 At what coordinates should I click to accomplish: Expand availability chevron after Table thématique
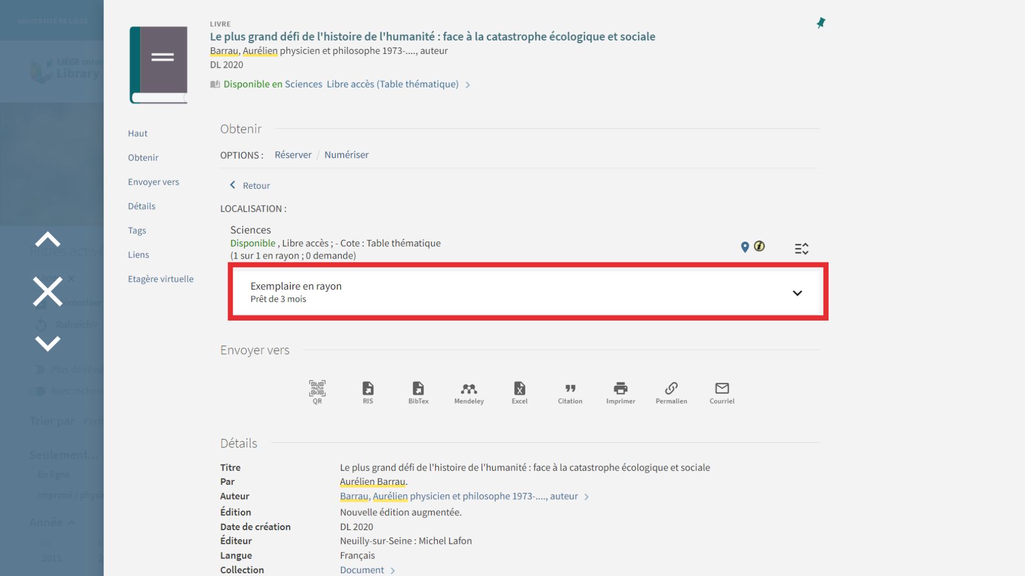468,85
